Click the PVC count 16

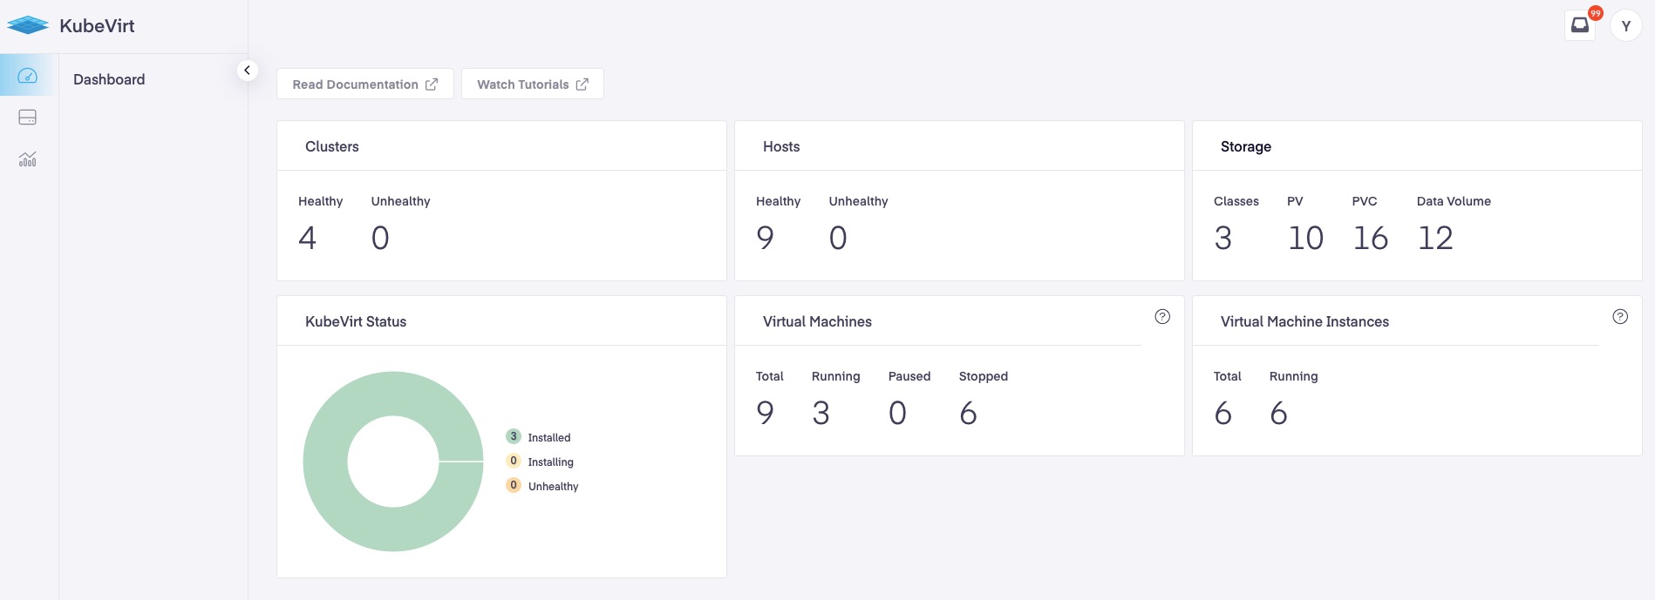(1371, 238)
